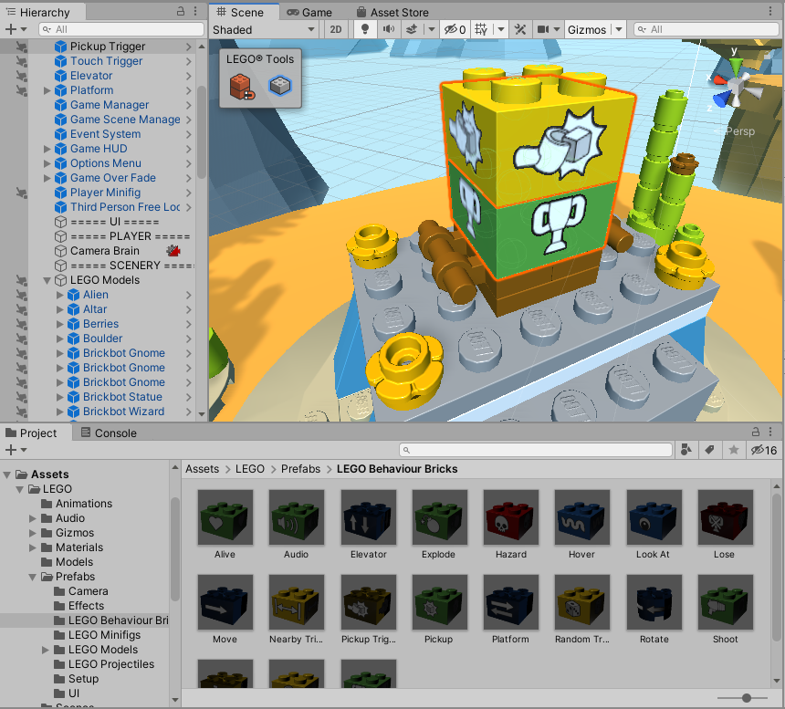Image resolution: width=785 pixels, height=709 pixels.
Task: Click the grey brick icon in LEGO Tools
Action: (278, 86)
